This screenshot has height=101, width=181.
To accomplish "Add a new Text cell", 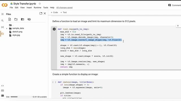I will tap(63, 12).
